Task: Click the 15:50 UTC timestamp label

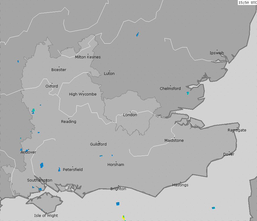Action: [x=247, y=3]
